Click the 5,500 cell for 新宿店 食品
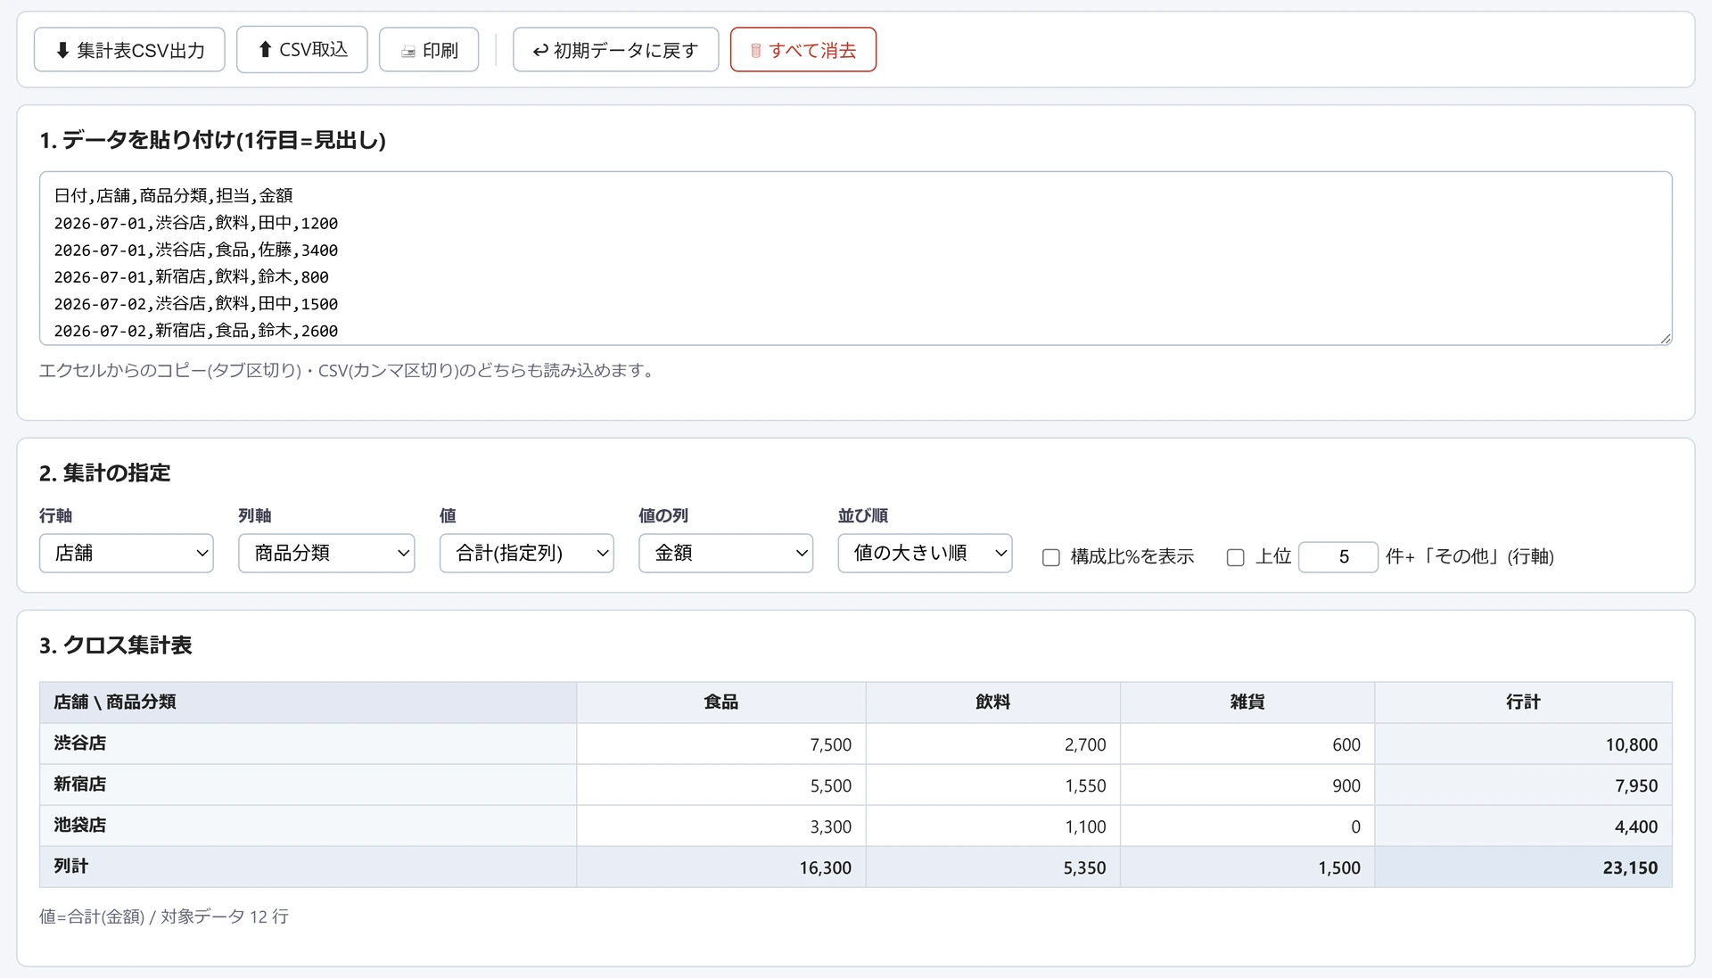Screen dimensions: 1712x978 pyautogui.click(x=721, y=785)
